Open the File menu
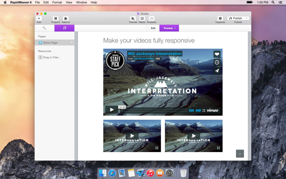286x179 pixels. [37, 2]
